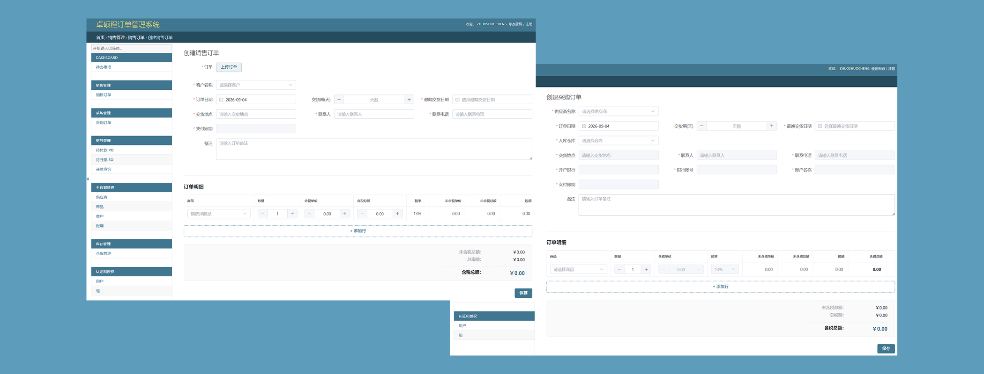The height and width of the screenshot is (374, 984).
Task: Save the purchase order with 保存
Action: coord(886,349)
